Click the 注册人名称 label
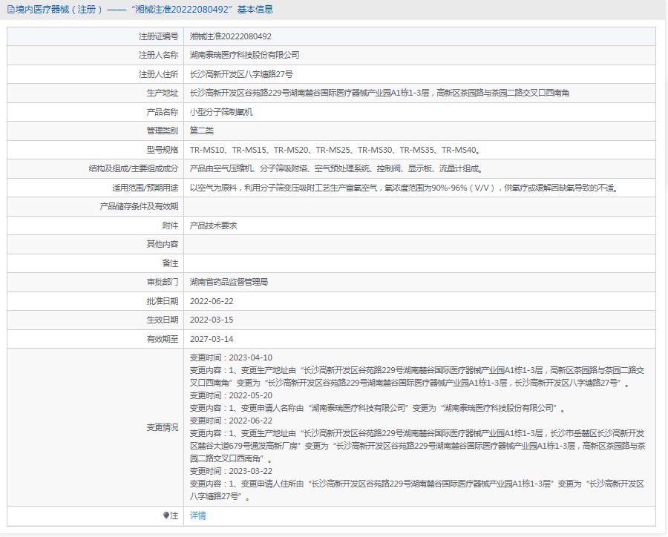 click(x=159, y=56)
